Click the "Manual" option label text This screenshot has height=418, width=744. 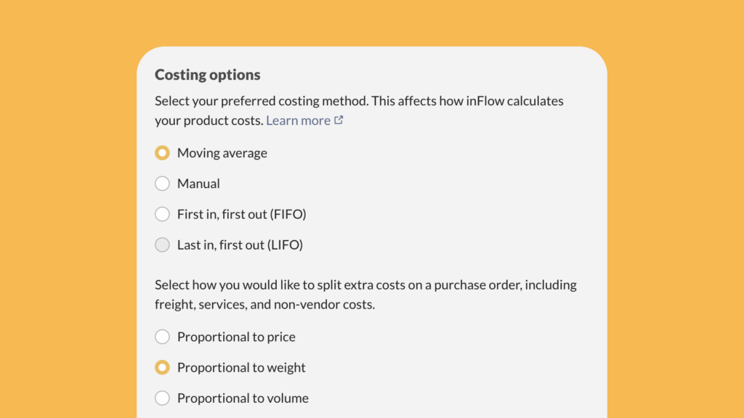click(198, 184)
